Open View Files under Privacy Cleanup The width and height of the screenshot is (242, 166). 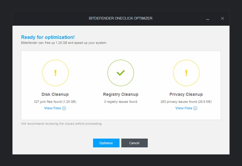(x=186, y=108)
